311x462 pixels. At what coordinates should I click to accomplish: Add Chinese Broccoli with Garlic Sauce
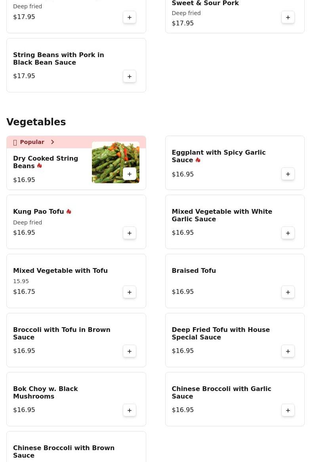point(288,410)
